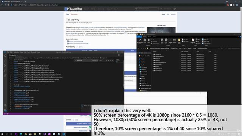
Task: Click Delete icon in File Explorer ribbon
Action: pyautogui.click(x=171, y=41)
